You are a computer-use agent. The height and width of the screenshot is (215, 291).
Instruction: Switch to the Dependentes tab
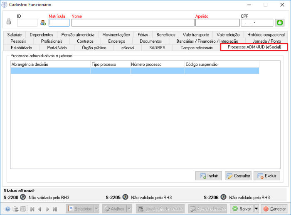41,35
